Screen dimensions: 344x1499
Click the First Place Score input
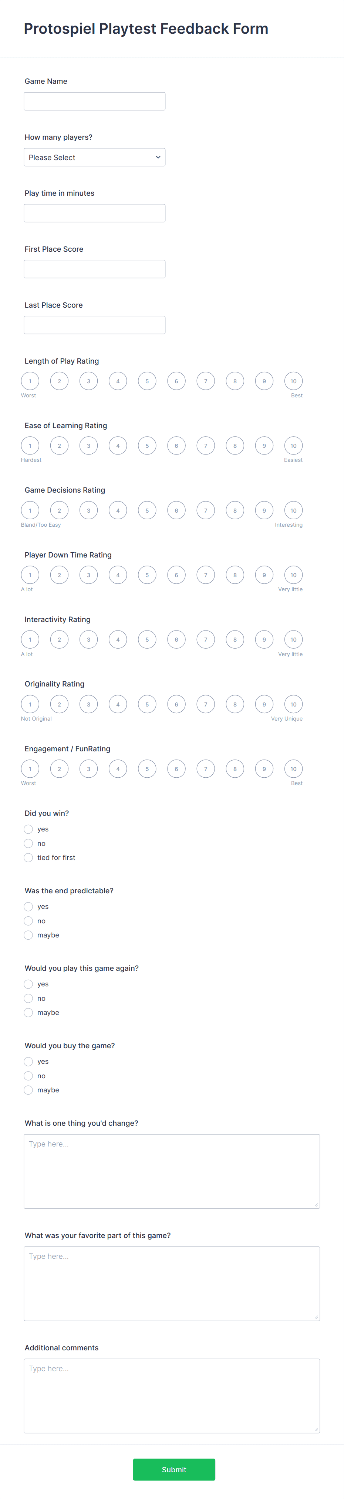[x=94, y=269]
